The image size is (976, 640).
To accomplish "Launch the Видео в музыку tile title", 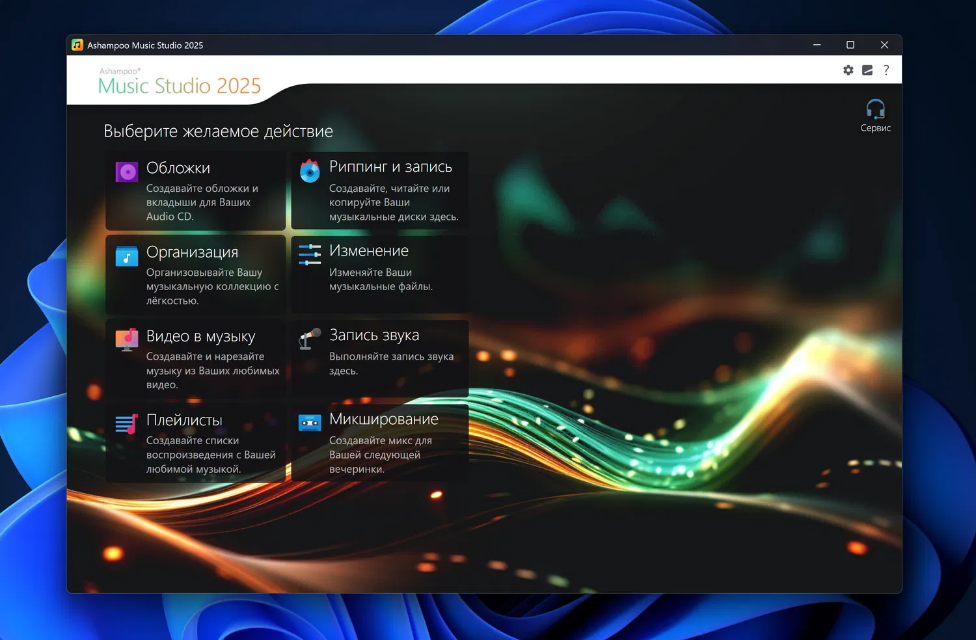I will pyautogui.click(x=201, y=336).
